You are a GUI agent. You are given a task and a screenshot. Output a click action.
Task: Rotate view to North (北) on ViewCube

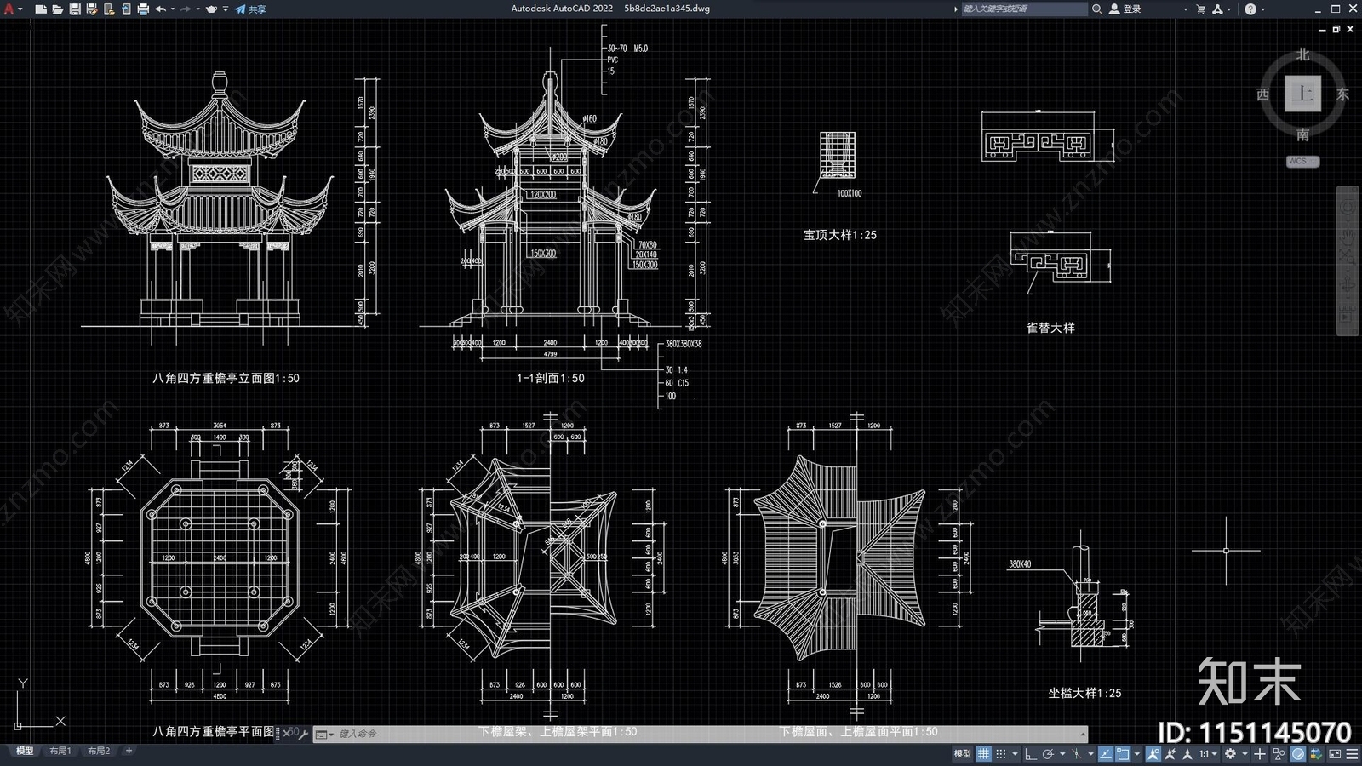(1302, 54)
